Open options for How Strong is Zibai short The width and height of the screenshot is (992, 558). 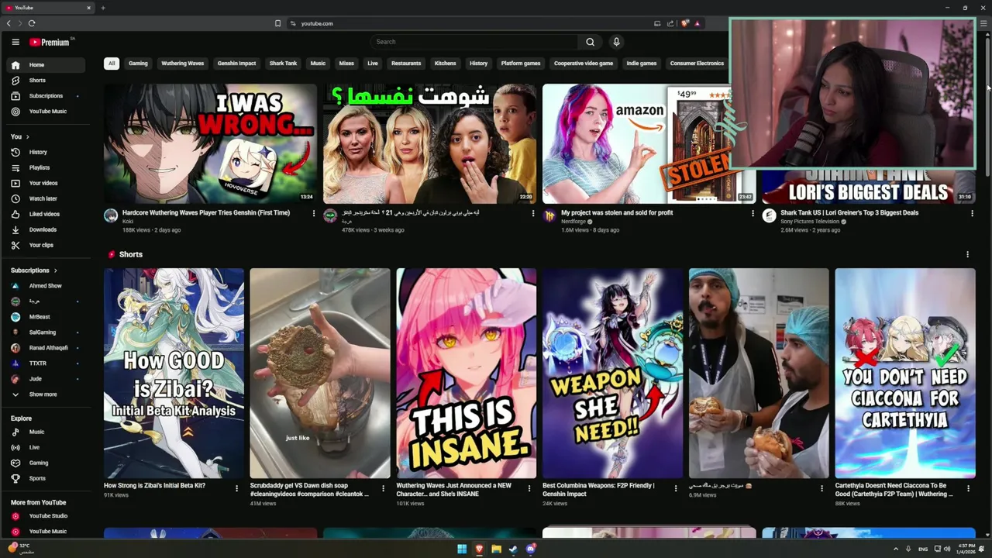point(236,488)
